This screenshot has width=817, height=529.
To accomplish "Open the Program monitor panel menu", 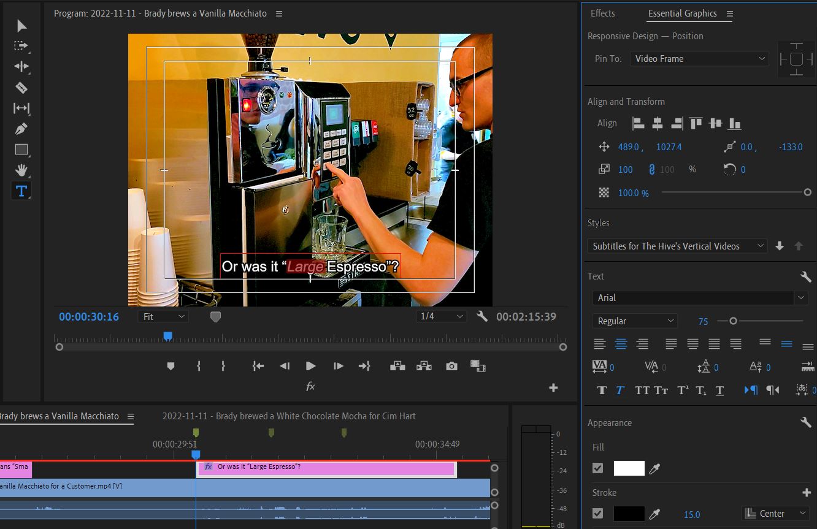I will pyautogui.click(x=280, y=13).
